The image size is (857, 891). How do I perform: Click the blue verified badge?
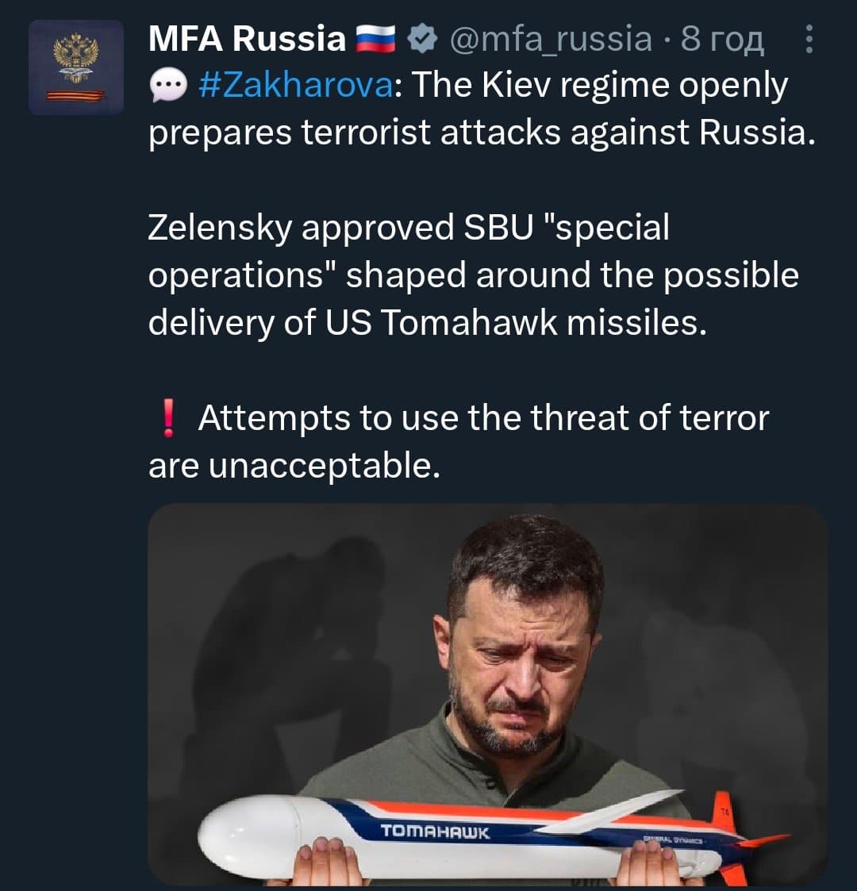tap(421, 38)
